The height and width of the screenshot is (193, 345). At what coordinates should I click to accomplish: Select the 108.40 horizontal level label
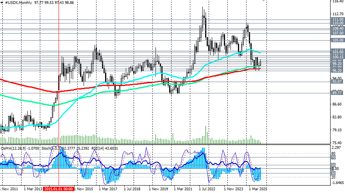pyautogui.click(x=338, y=29)
